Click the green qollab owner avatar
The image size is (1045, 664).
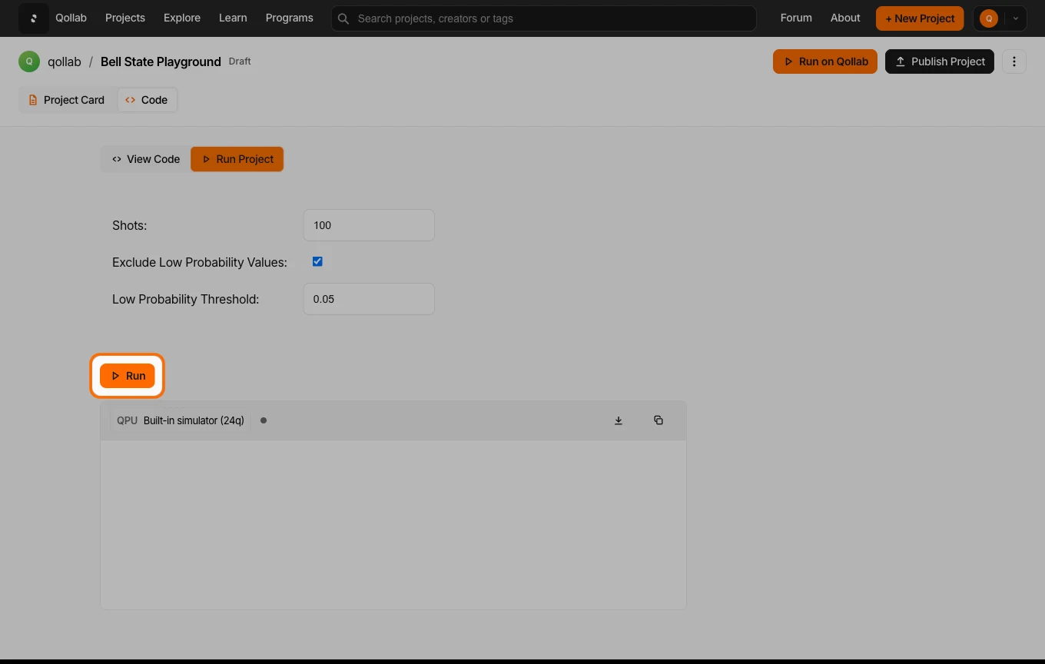pyautogui.click(x=29, y=61)
